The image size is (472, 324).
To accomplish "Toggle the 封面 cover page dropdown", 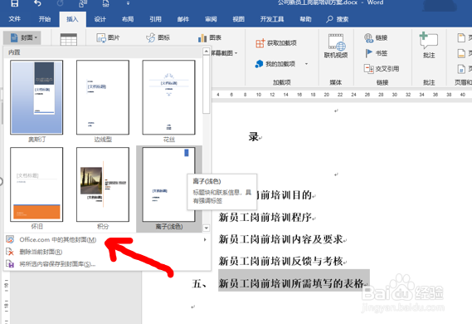I will point(22,37).
